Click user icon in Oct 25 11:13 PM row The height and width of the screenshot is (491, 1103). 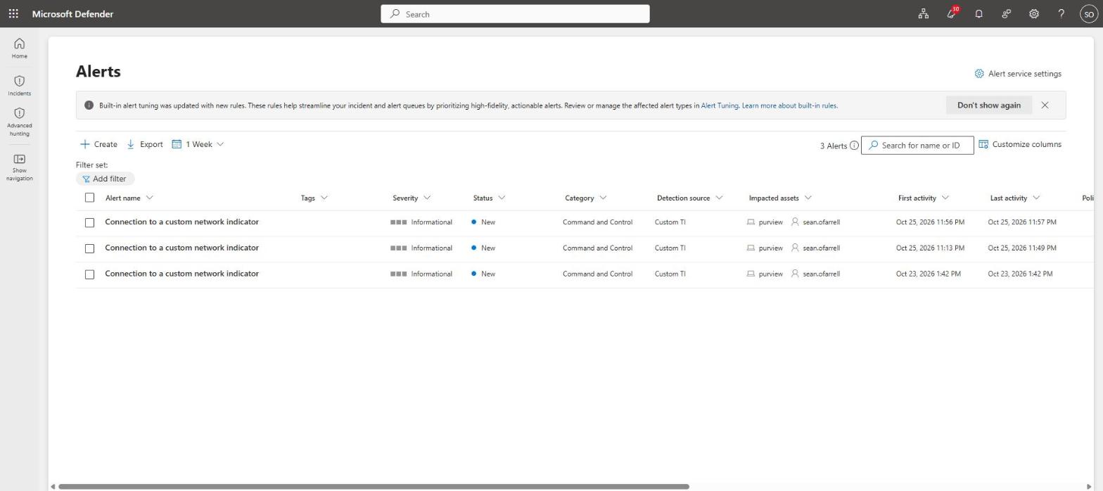795,248
